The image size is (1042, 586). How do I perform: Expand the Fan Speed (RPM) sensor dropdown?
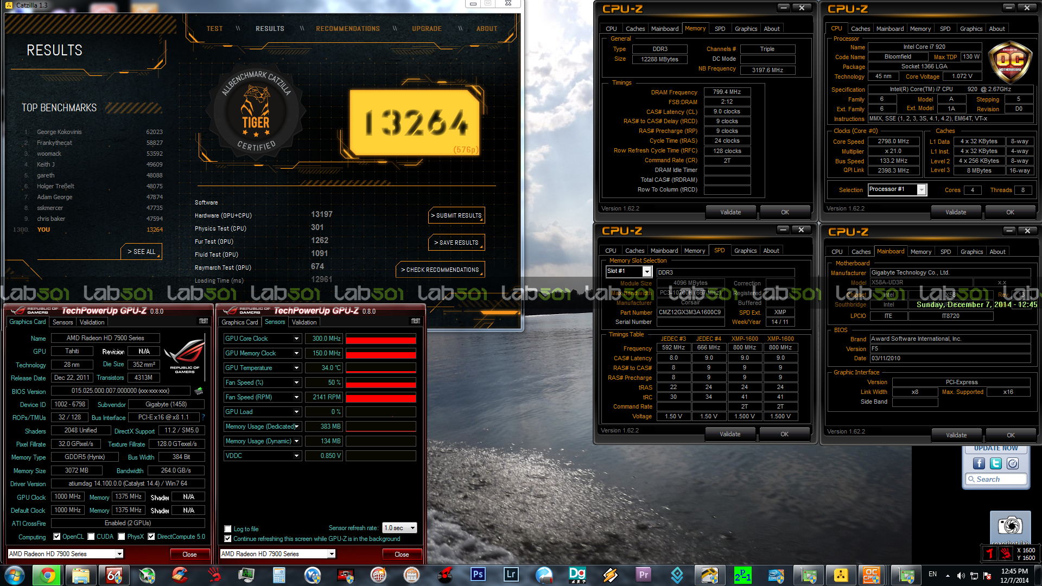[296, 397]
